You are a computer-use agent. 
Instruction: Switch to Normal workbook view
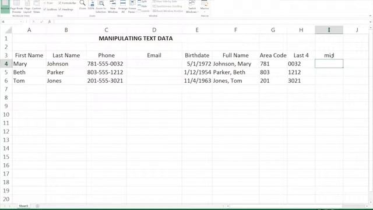tap(5, 6)
